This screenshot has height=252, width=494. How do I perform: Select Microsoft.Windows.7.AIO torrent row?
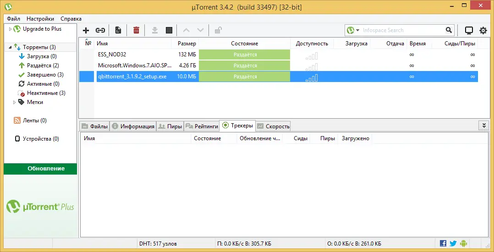tap(279, 66)
